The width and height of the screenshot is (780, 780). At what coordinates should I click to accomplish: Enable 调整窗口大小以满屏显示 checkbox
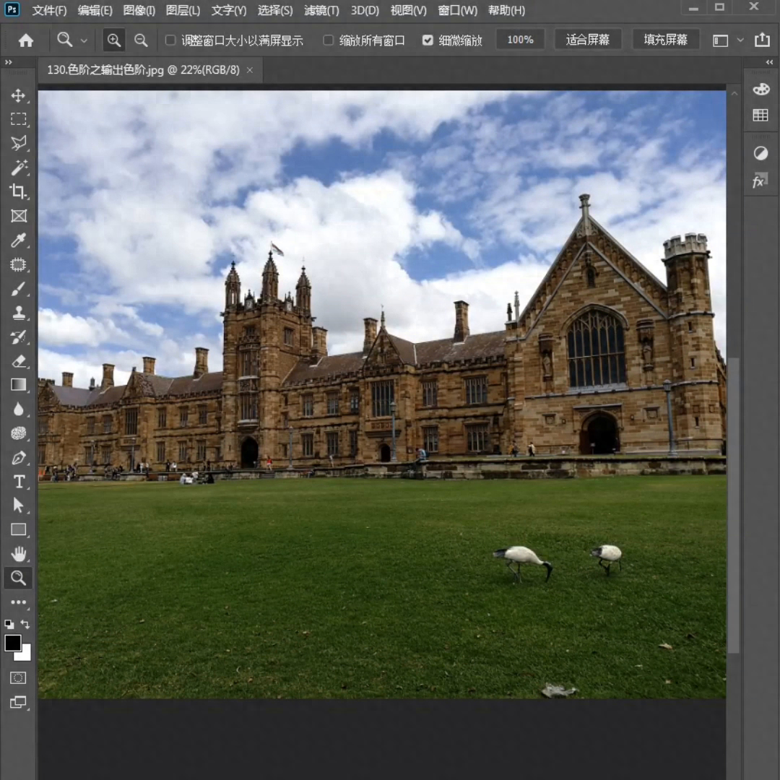click(170, 40)
